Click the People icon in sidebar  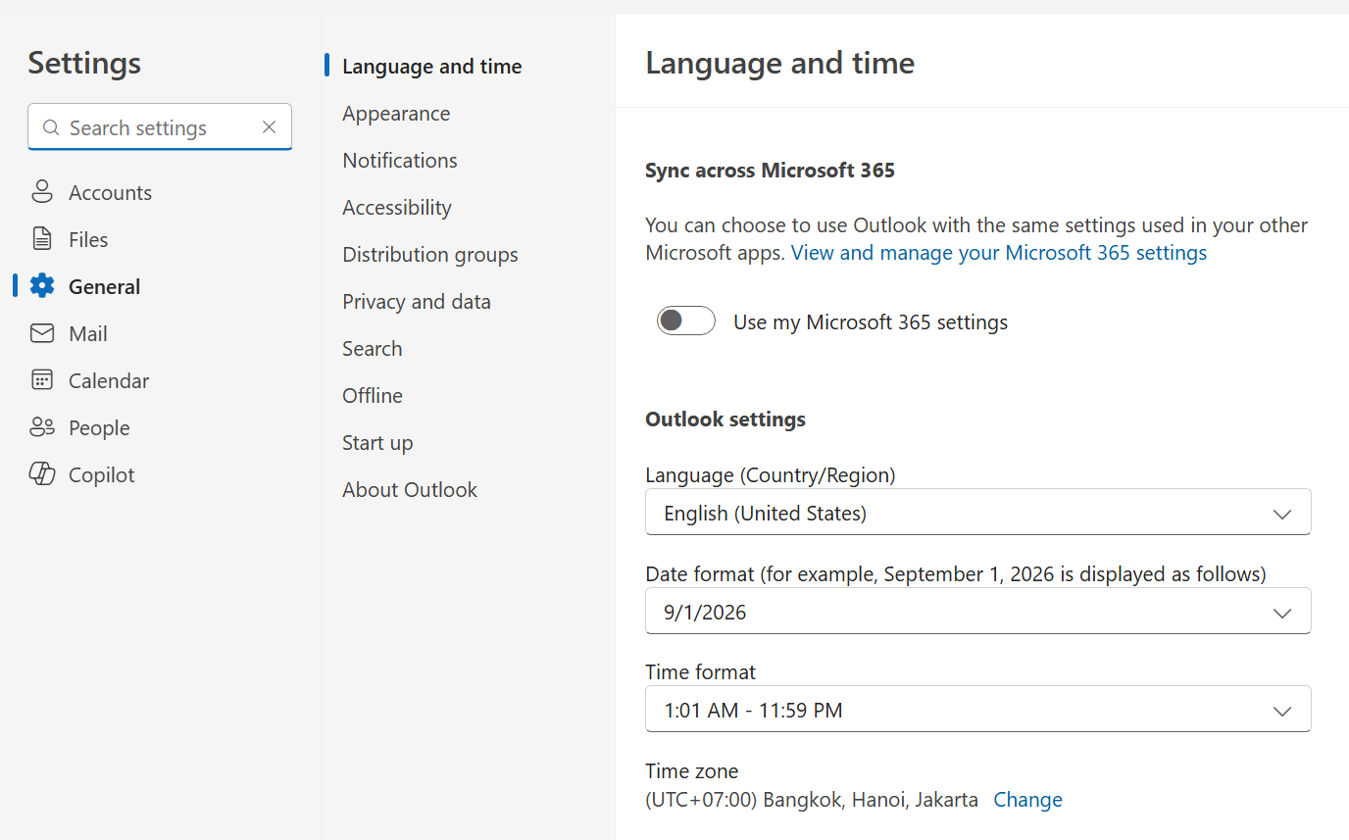(x=42, y=427)
